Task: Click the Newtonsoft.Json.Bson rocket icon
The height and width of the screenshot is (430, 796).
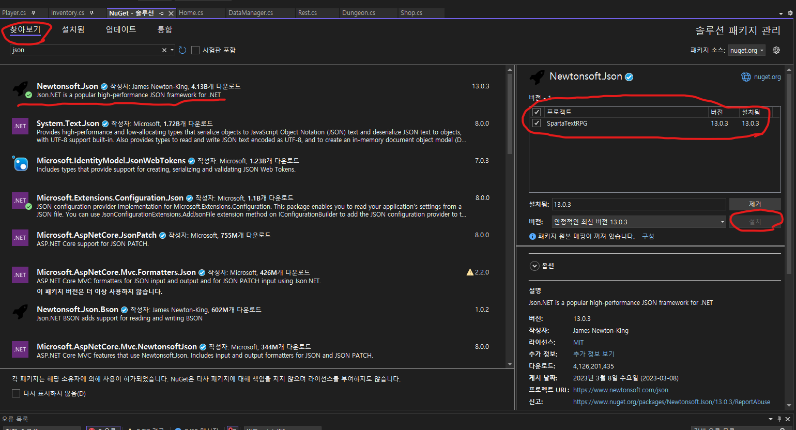Action: (20, 312)
